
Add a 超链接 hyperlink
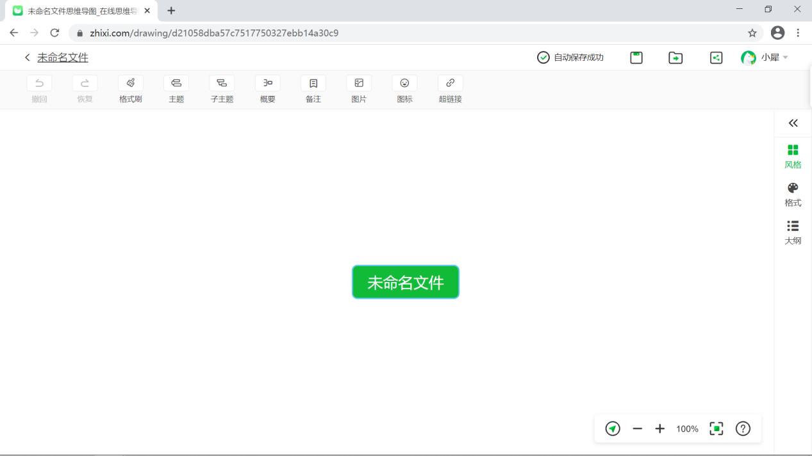click(x=450, y=90)
